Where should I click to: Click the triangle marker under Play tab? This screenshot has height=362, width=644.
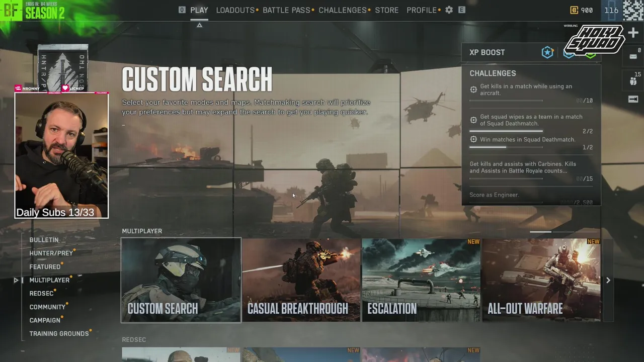pyautogui.click(x=199, y=25)
